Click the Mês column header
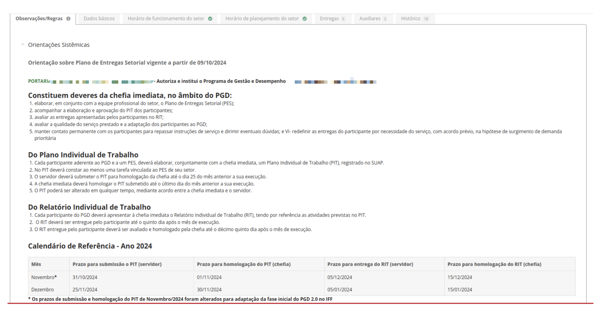The width and height of the screenshot is (615, 316). click(36, 264)
